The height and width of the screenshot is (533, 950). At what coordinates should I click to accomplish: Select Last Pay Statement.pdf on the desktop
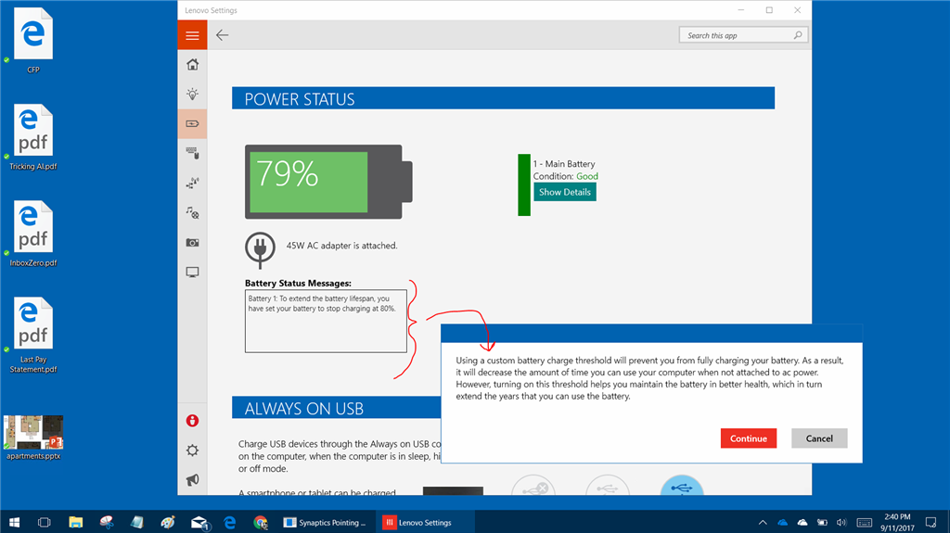tap(33, 335)
